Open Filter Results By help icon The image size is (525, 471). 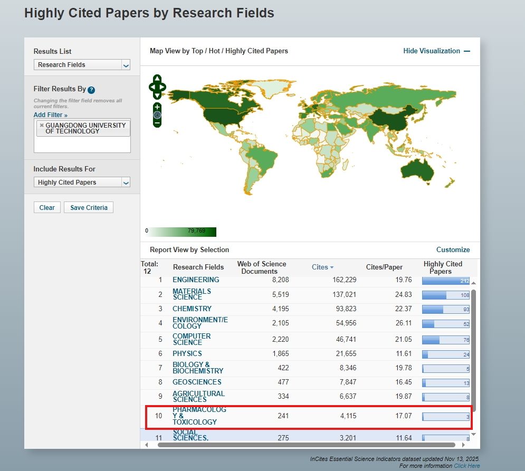coord(91,90)
